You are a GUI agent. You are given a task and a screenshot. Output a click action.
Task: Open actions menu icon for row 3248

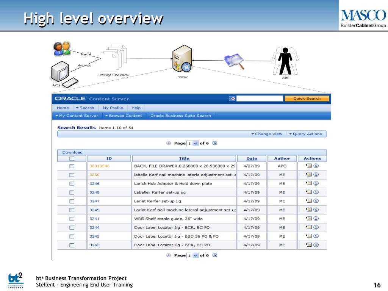(x=308, y=192)
